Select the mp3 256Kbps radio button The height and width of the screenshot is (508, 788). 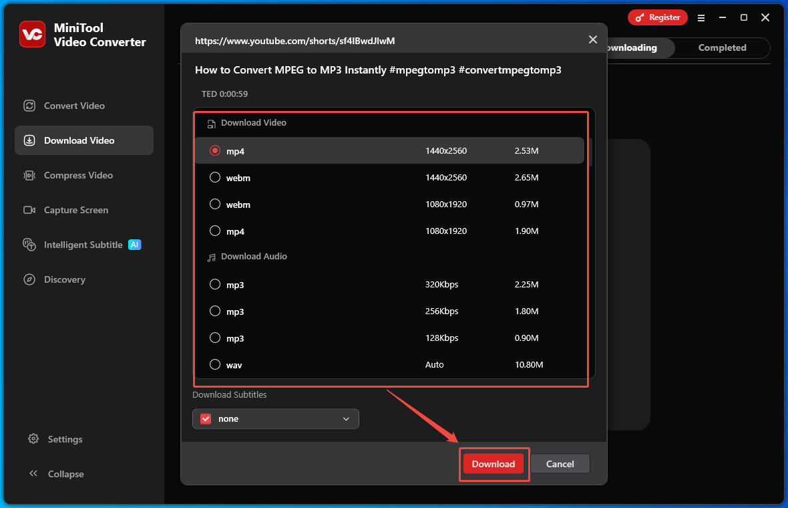(x=215, y=311)
